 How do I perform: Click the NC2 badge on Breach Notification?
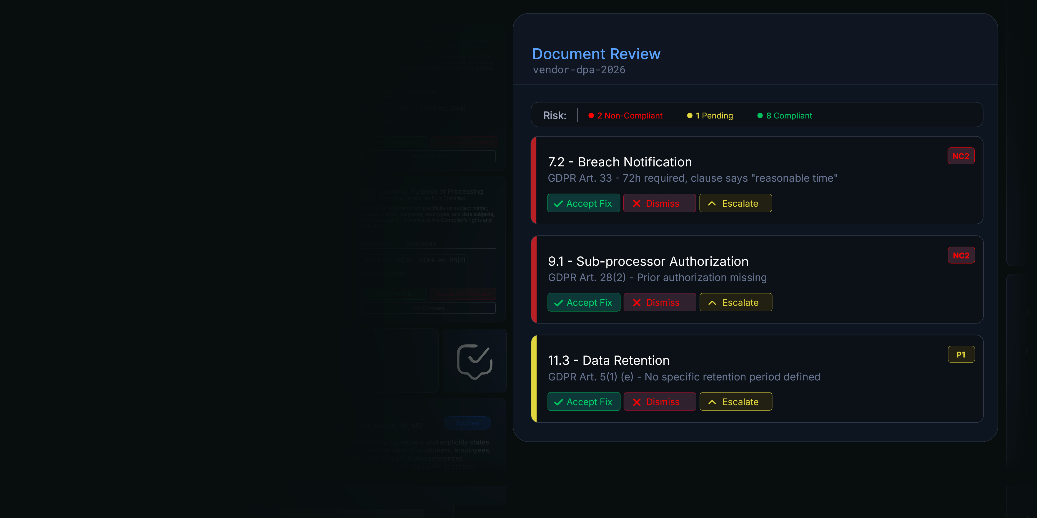pyautogui.click(x=961, y=156)
